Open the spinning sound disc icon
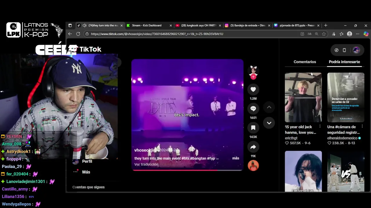Screen dimensions: 371x208 tap(253, 166)
